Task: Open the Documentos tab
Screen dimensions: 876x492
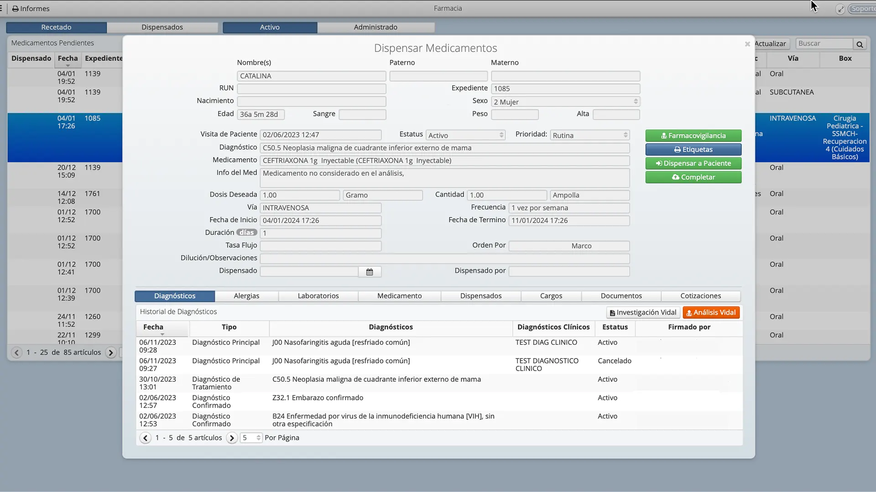Action: [x=621, y=296]
